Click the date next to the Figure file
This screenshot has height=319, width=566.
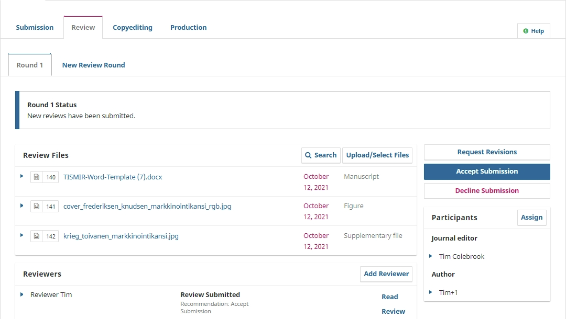click(316, 211)
